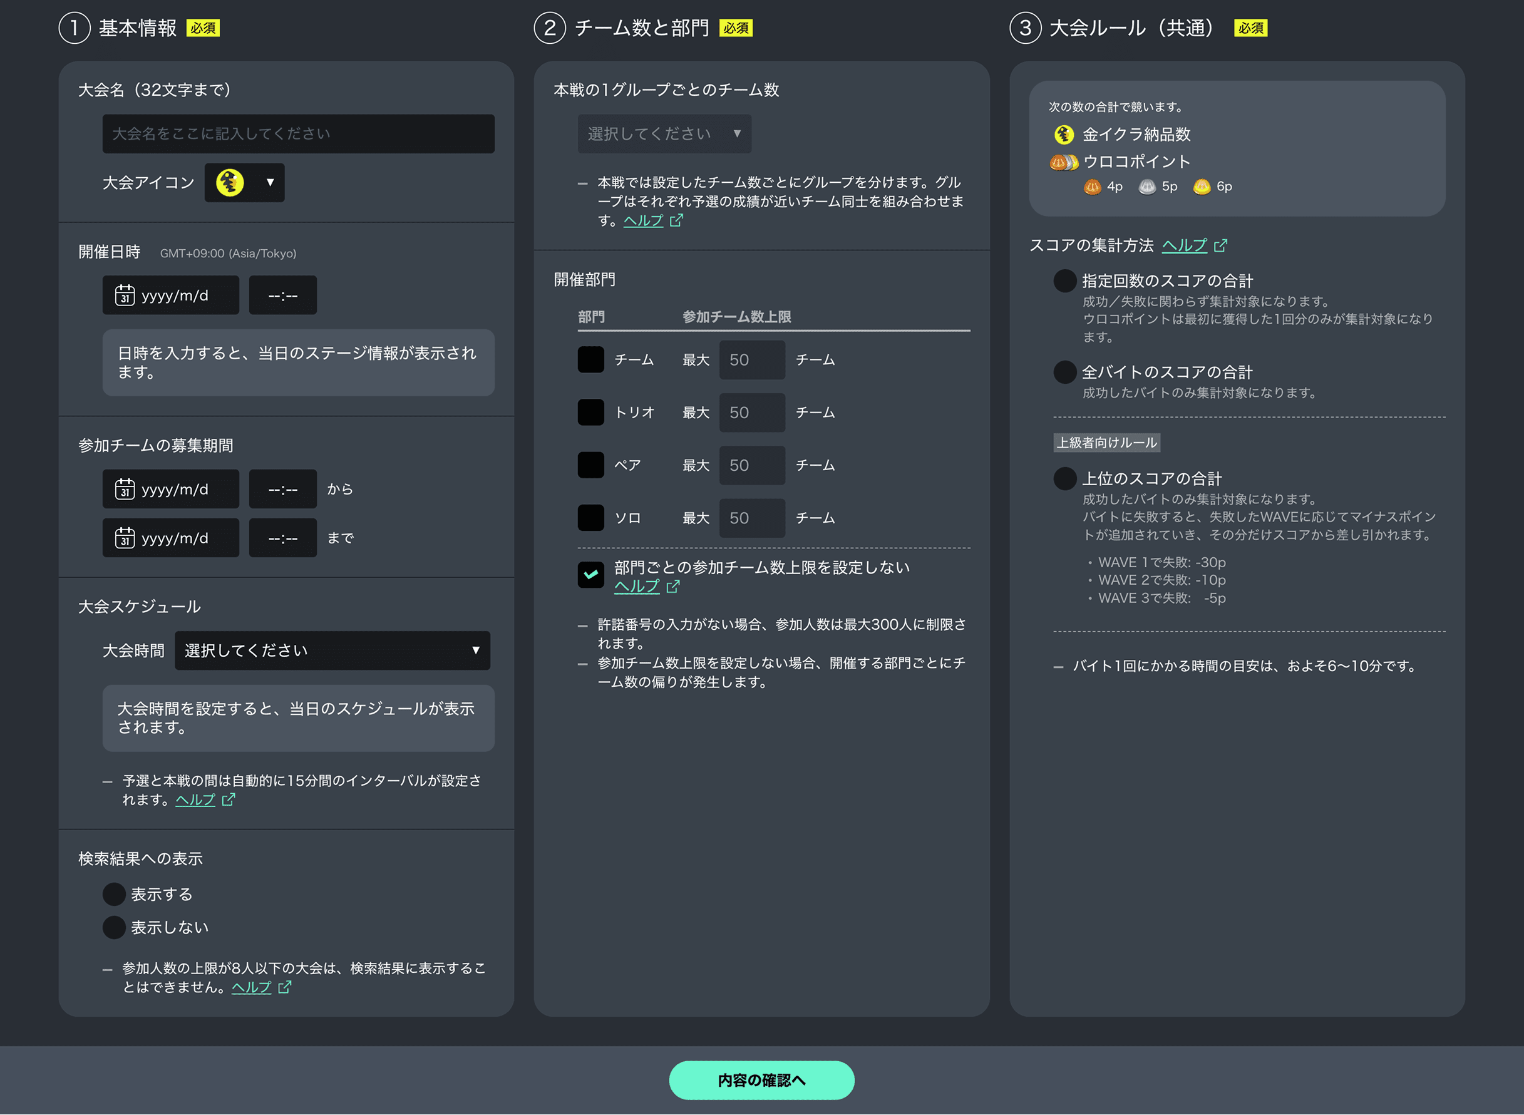Viewport: 1524px width, 1115px height.
Task: Open the help link below team limit checkbox
Action: (x=637, y=587)
